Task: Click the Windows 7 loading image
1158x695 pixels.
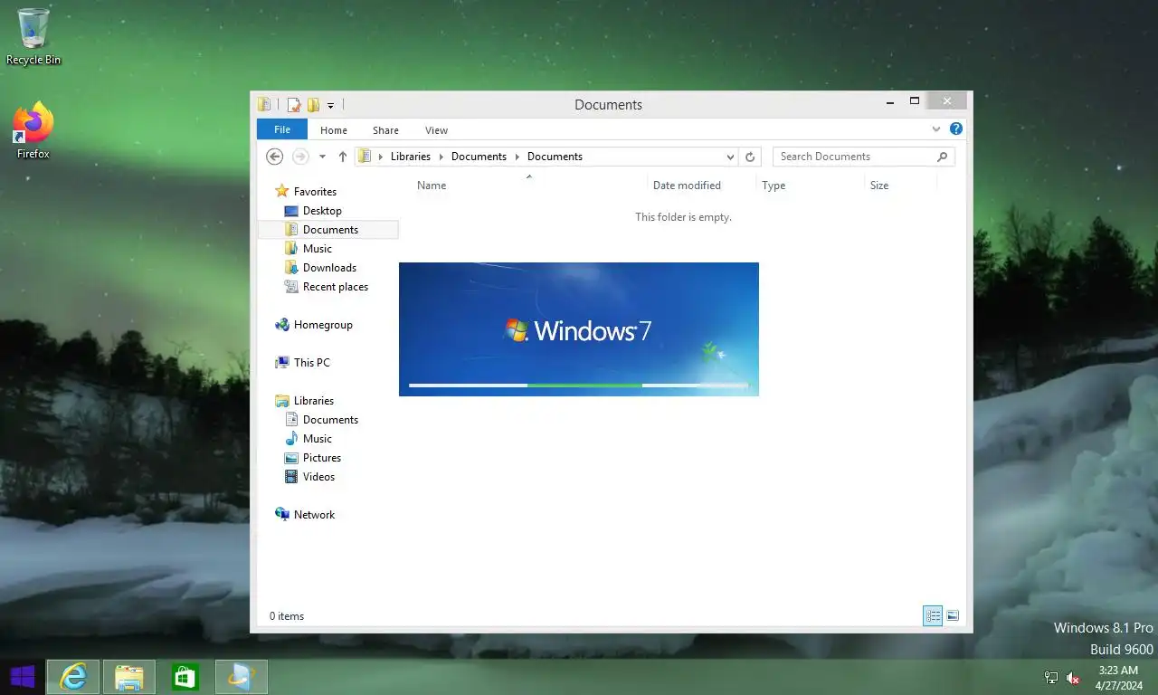Action: [579, 329]
